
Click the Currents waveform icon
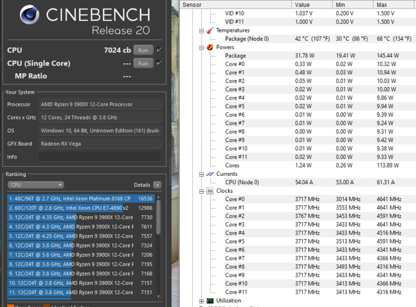(210, 174)
